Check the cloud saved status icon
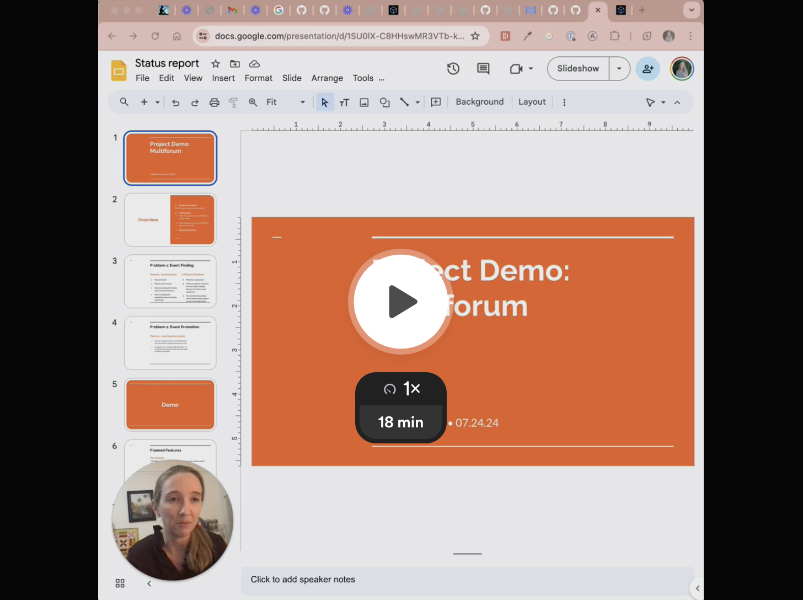 tap(254, 63)
